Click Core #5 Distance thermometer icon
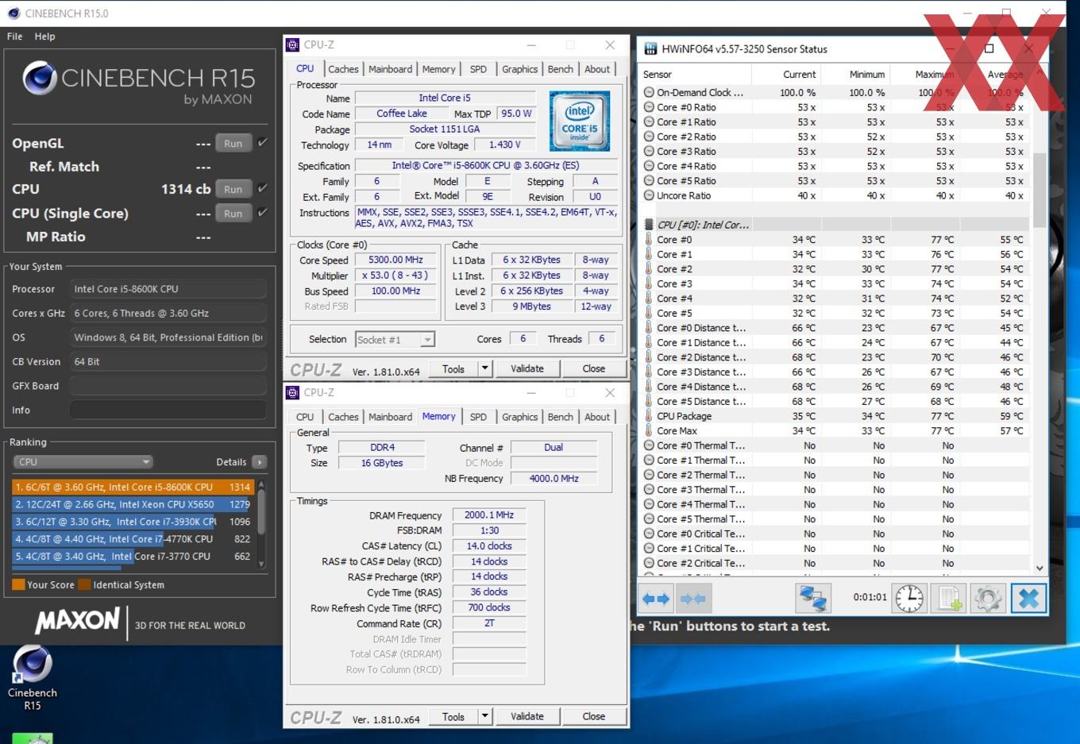Screen dimensions: 1080x744 click(649, 402)
